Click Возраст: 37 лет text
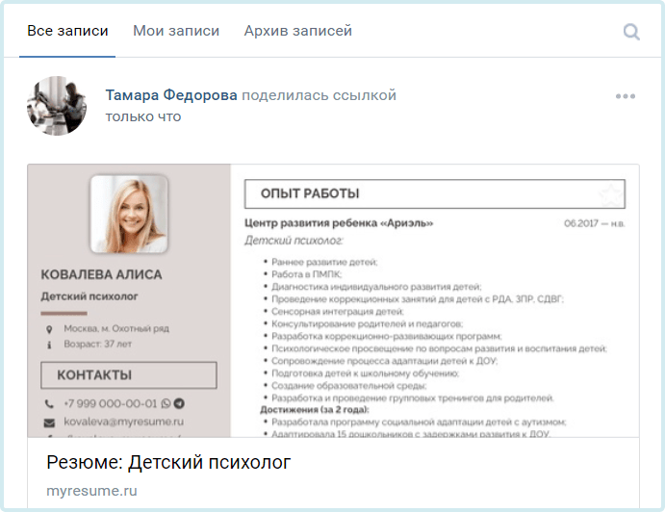This screenshot has height=512, width=665. [97, 344]
